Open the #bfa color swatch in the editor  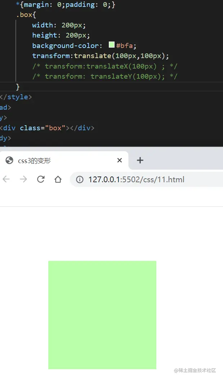112,45
